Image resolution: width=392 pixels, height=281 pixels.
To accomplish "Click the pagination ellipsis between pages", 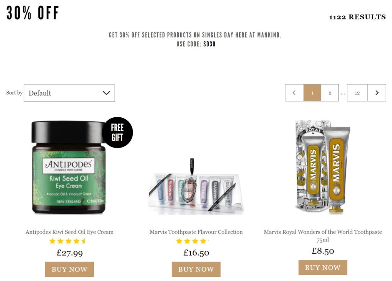I will tap(343, 93).
